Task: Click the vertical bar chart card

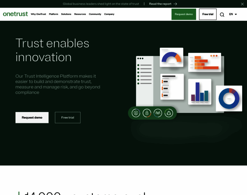Action: pos(200,92)
